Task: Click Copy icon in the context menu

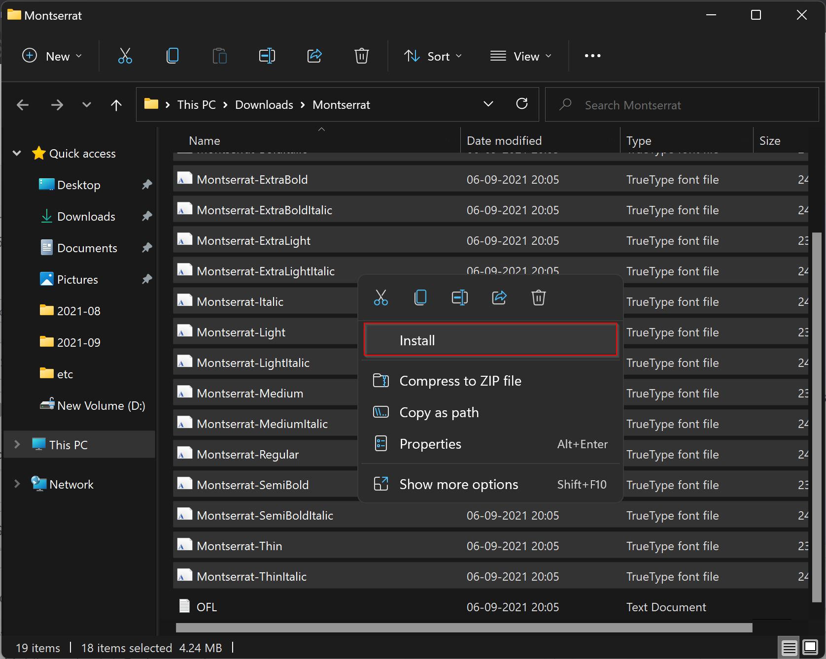Action: point(420,297)
